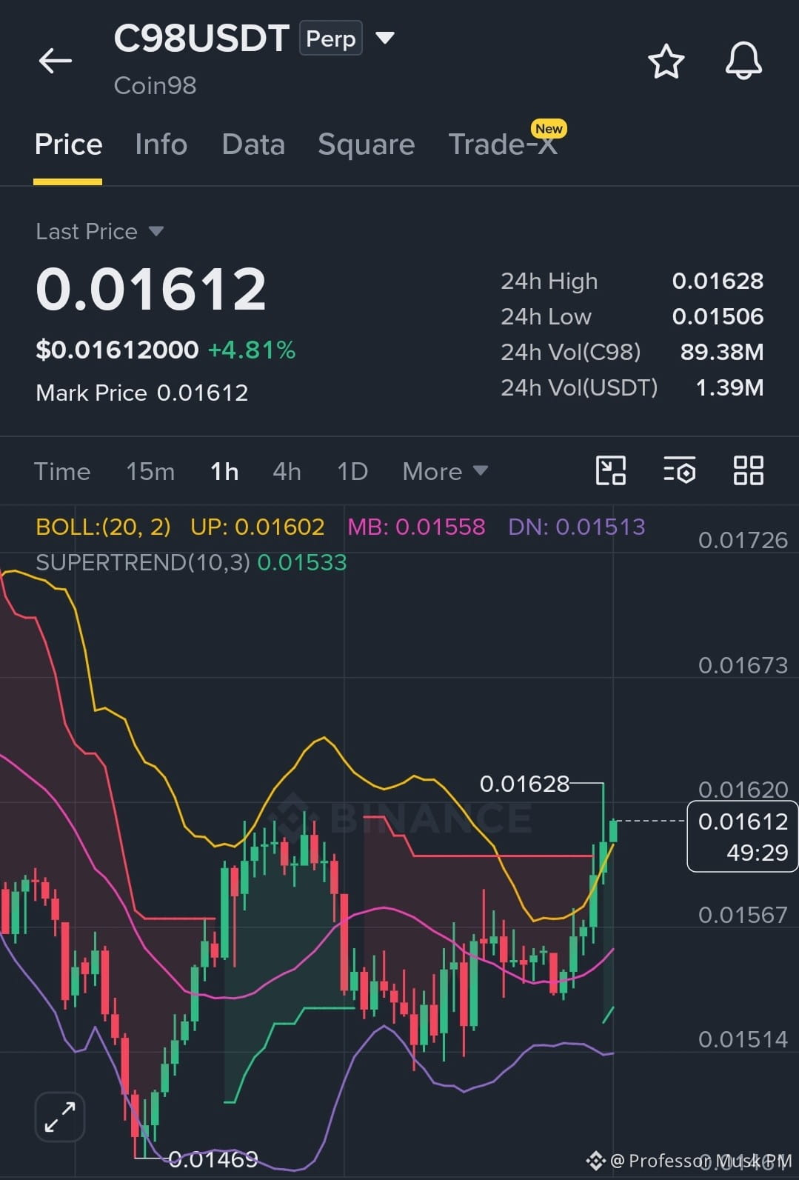Select the 4h chart interval
This screenshot has width=799, height=1180.
pyautogui.click(x=287, y=471)
